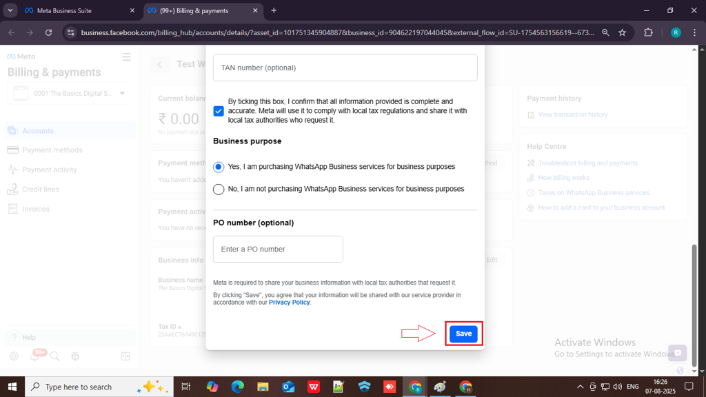Open Invoices in the sidebar

(70, 209)
